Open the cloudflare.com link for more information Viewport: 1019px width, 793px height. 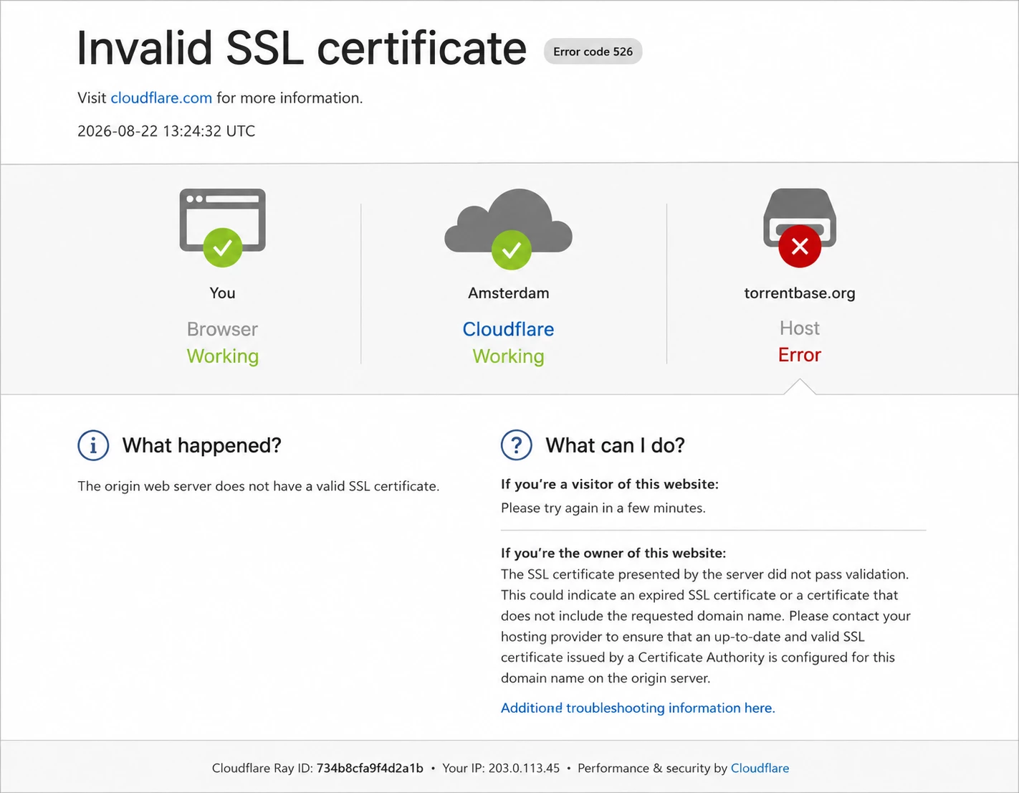pyautogui.click(x=161, y=98)
